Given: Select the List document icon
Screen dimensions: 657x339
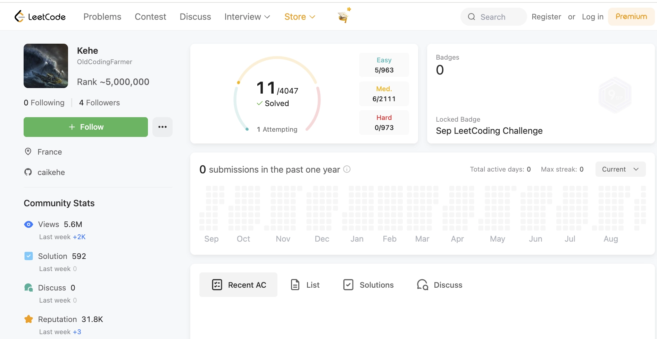Looking at the screenshot, I should (x=295, y=285).
